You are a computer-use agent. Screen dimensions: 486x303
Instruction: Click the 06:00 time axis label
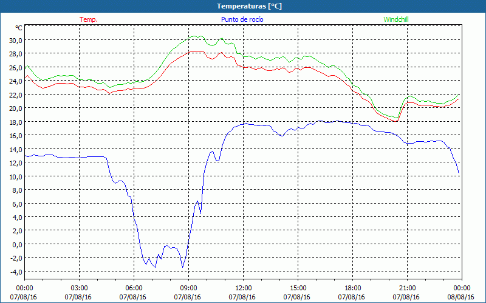click(x=134, y=288)
